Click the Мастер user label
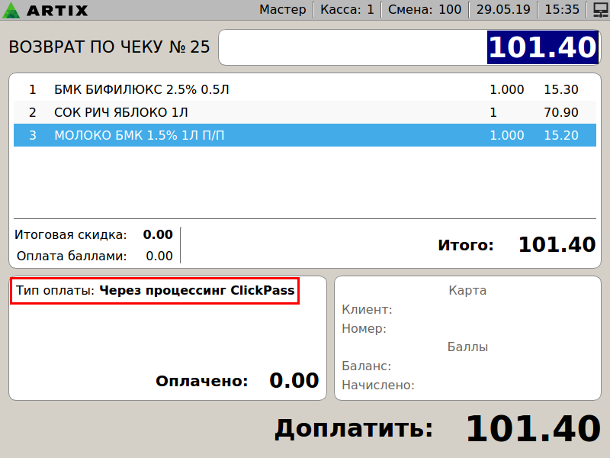Image resolution: width=610 pixels, height=458 pixels. click(x=283, y=10)
